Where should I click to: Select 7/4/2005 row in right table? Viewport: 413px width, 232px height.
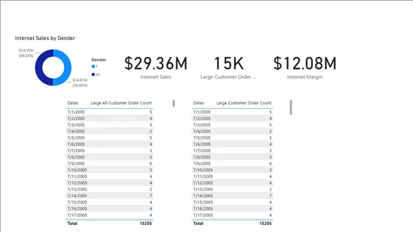232,131
